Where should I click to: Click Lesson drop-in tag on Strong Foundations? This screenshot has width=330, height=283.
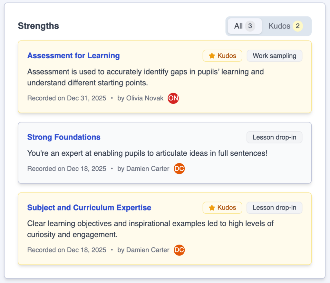(x=274, y=137)
